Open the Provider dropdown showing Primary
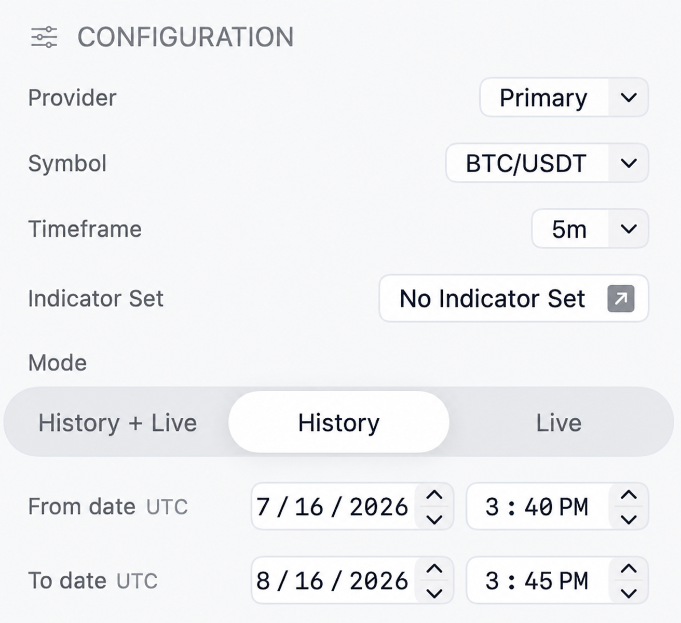 pyautogui.click(x=564, y=98)
